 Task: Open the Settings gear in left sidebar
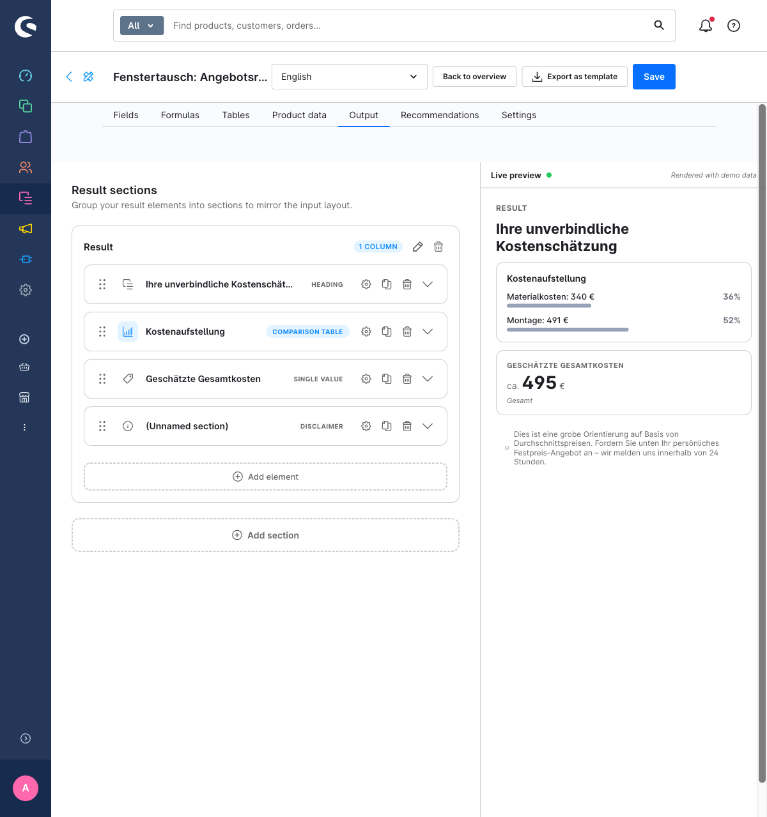tap(26, 290)
